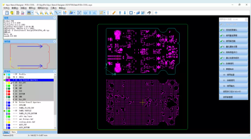The image size is (251, 139).
Task: Open the third menu in menu bar
Action: click(x=23, y=8)
